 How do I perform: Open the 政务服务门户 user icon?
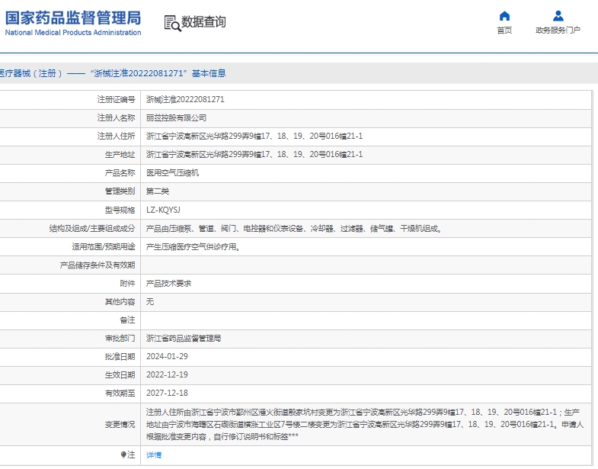(558, 16)
